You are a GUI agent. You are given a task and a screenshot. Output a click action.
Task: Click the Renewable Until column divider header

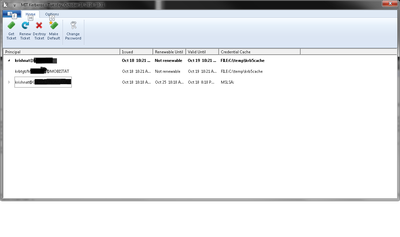(x=169, y=52)
